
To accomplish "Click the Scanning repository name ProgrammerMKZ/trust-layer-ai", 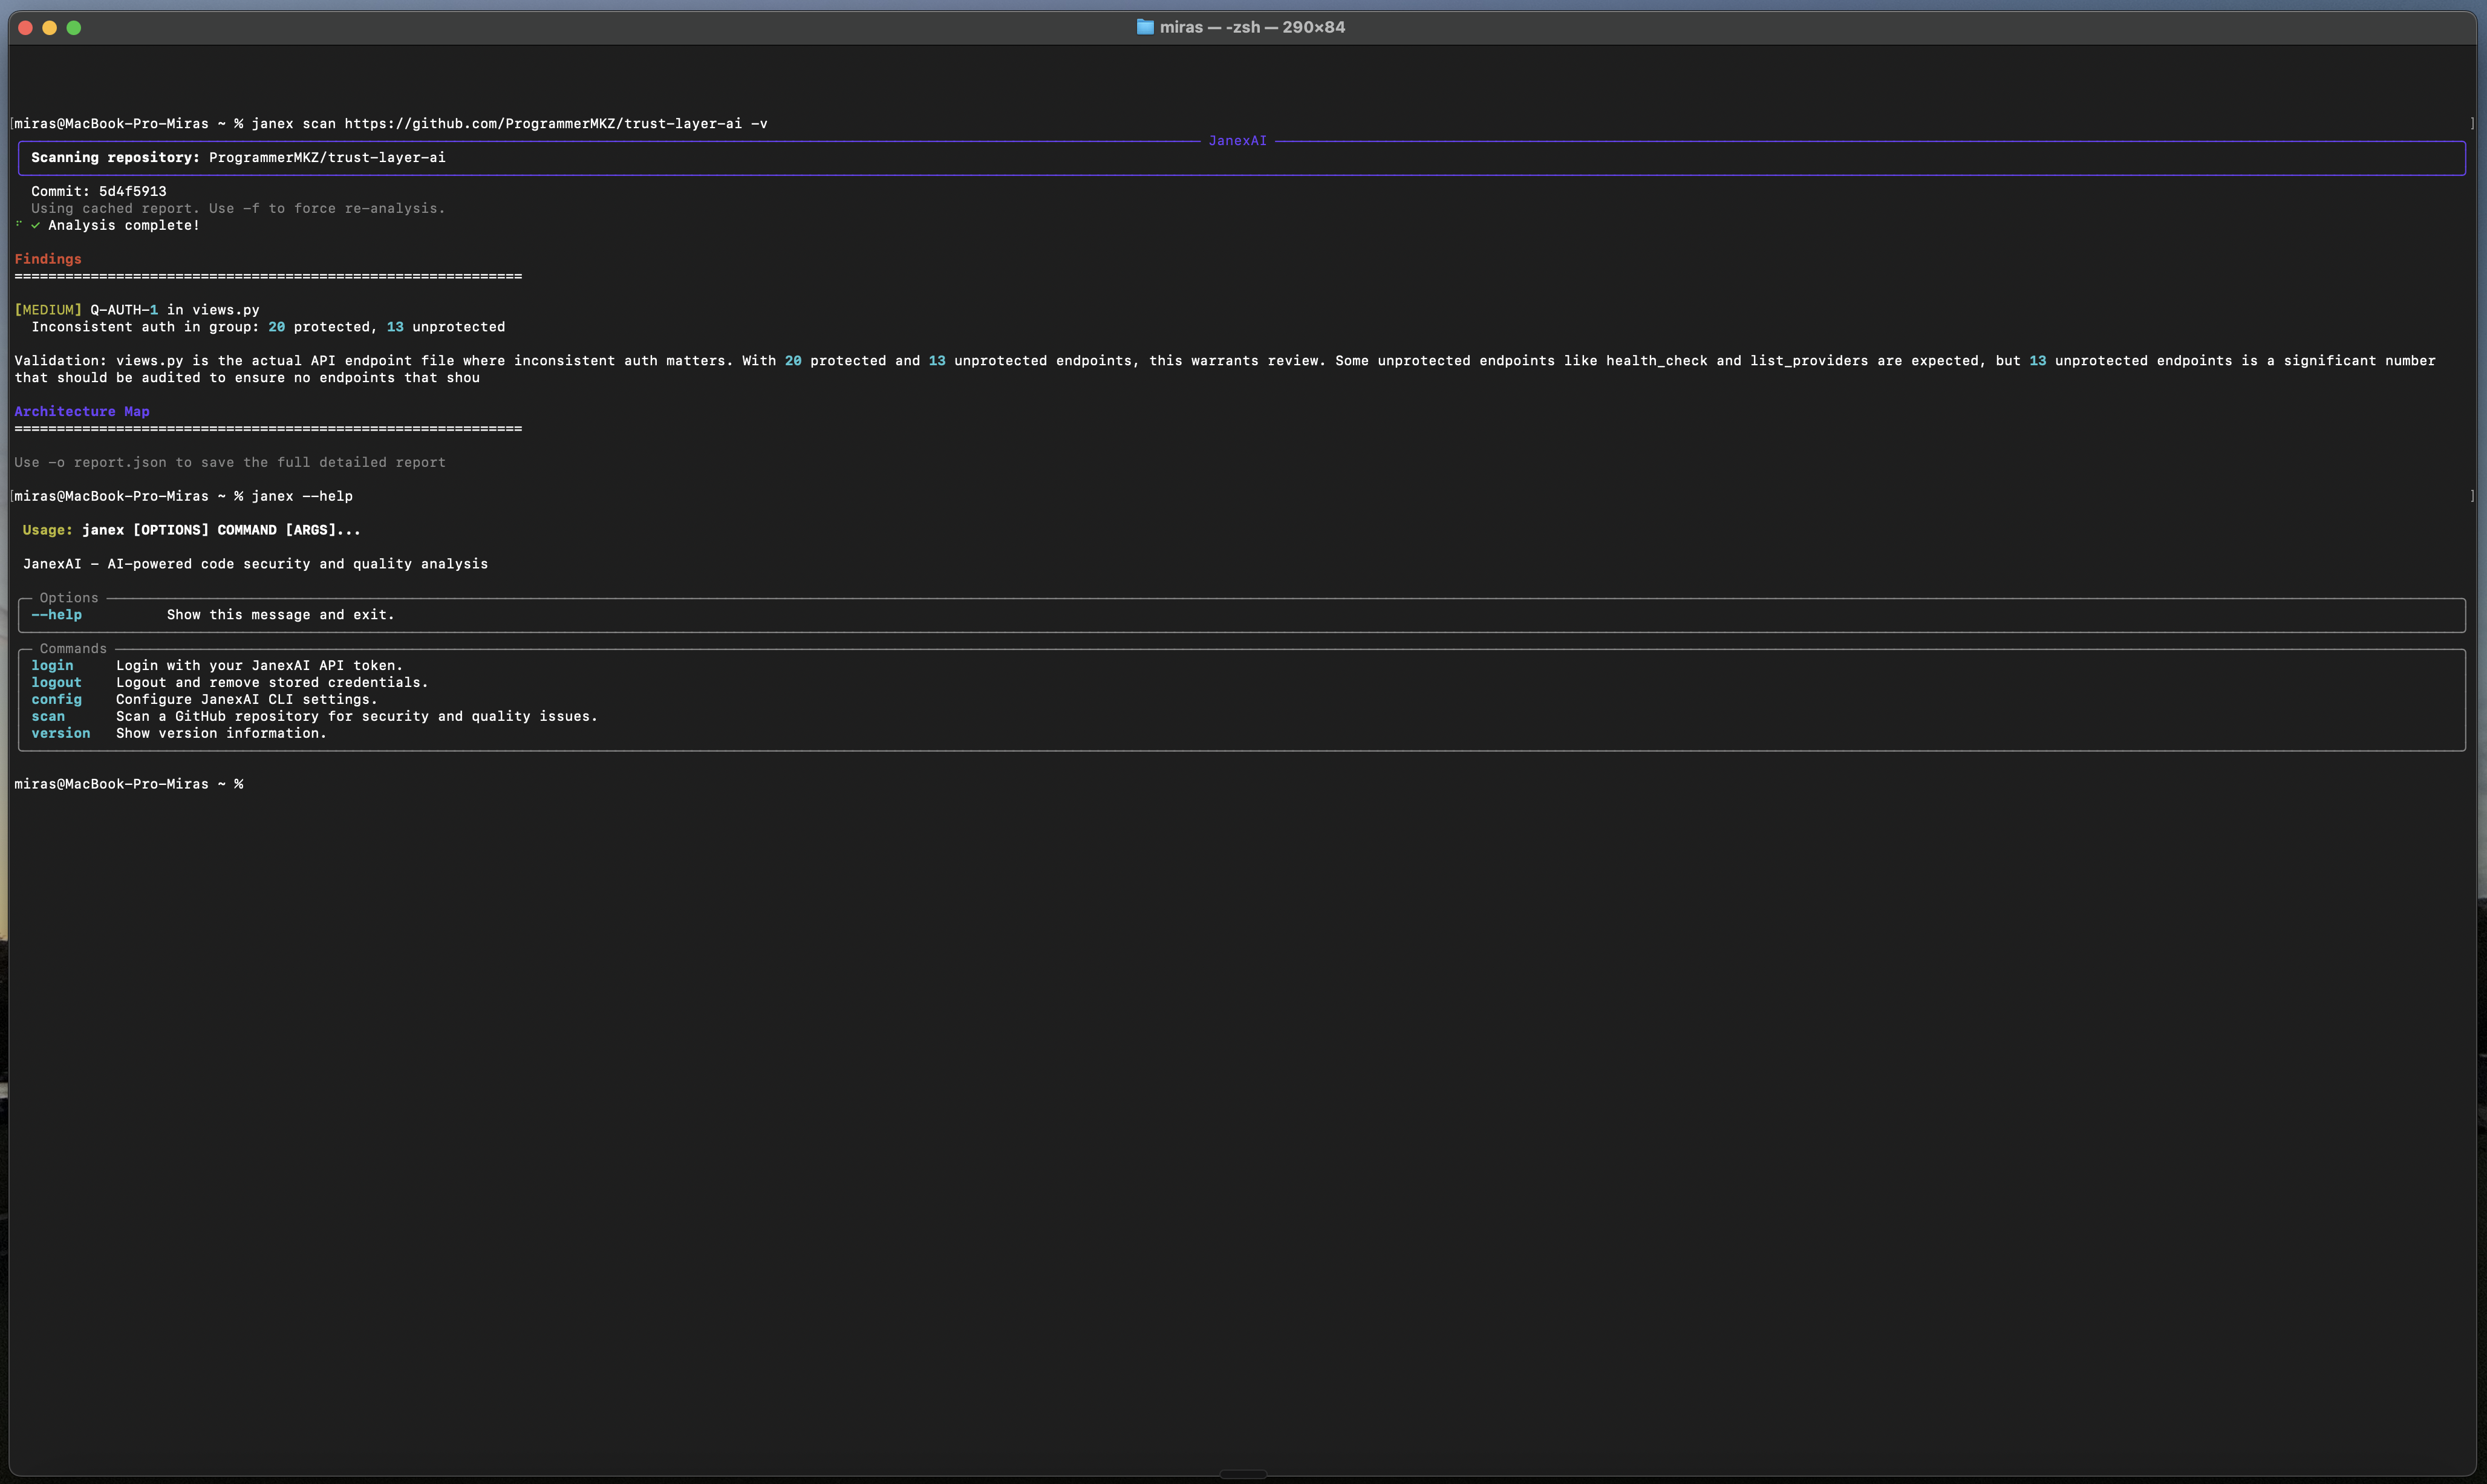I will click(x=327, y=158).
